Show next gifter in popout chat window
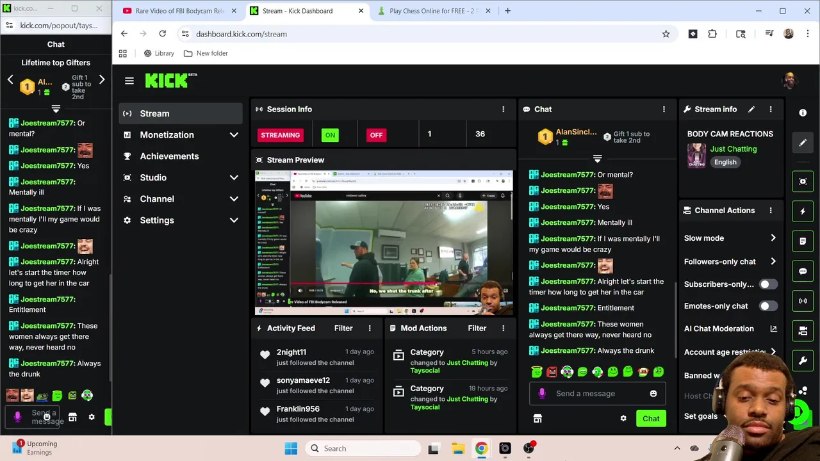This screenshot has width=820, height=461. tap(102, 80)
